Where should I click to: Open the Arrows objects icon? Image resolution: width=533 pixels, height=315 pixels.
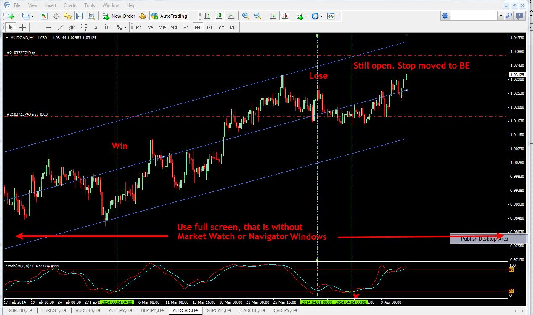[119, 27]
